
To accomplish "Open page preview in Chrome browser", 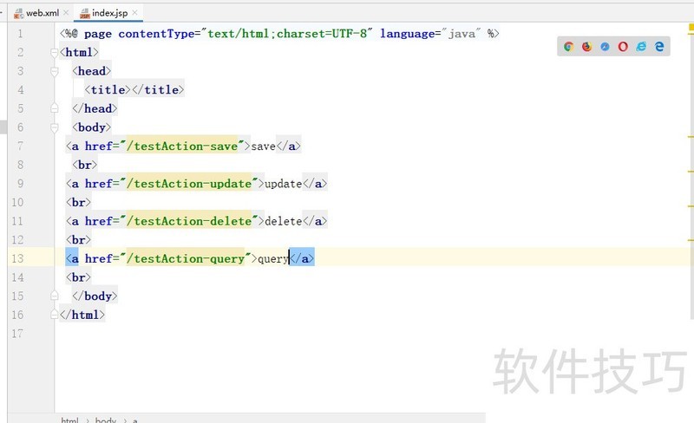I will point(569,47).
